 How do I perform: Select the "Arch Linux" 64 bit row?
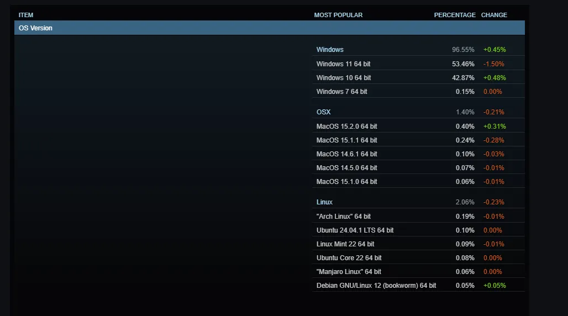[x=343, y=217]
